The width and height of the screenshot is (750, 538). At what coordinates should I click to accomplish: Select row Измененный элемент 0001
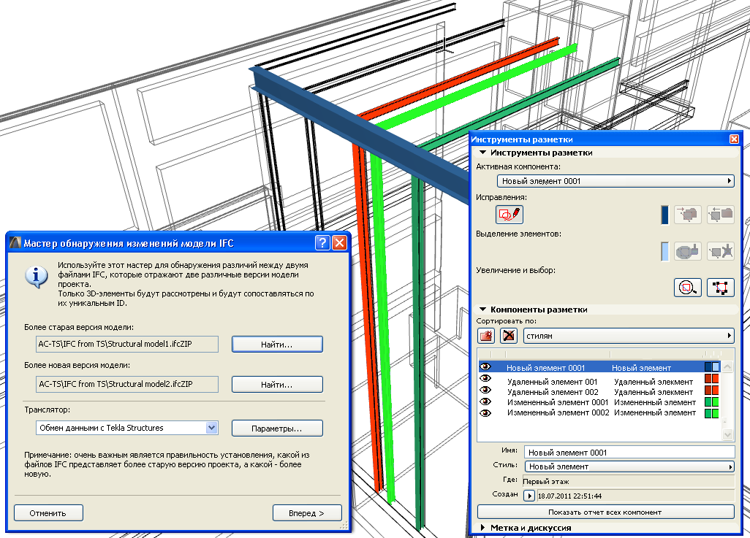point(600,402)
